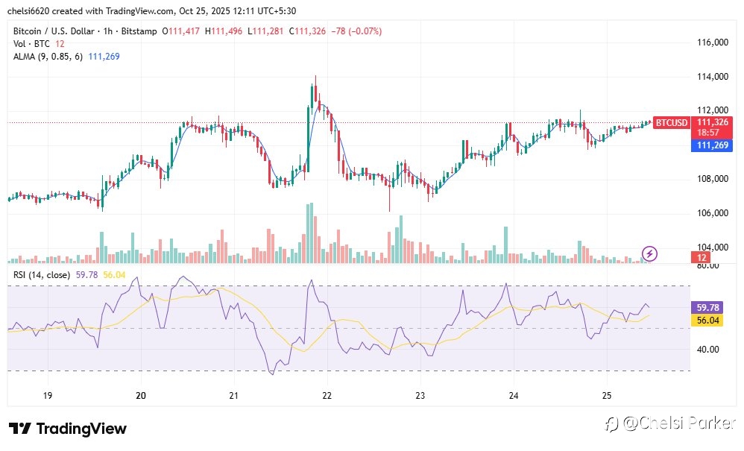Click the blue 111,269 ALMA price label
The image size is (744, 451).
(712, 145)
